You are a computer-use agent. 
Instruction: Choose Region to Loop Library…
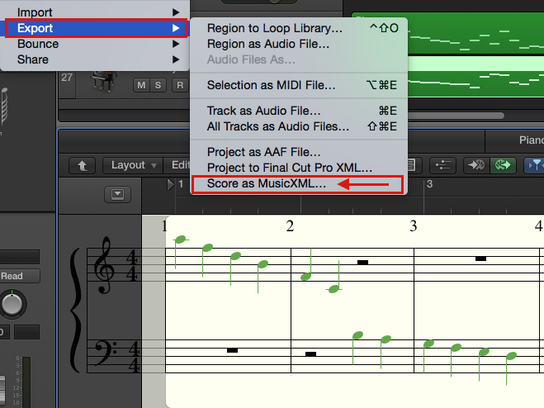299,28
